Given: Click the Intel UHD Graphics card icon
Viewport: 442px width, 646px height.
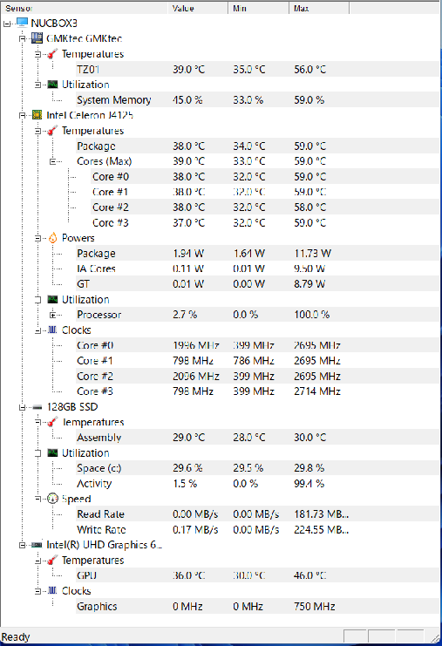Looking at the screenshot, I should pyautogui.click(x=37, y=545).
